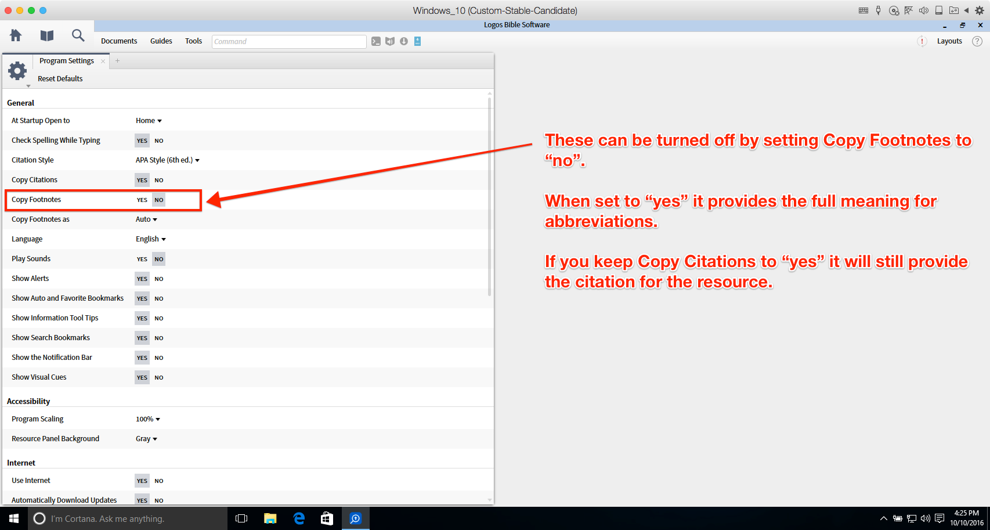This screenshot has width=990, height=530.
Task: Open Windows Store from taskbar
Action: point(327,518)
